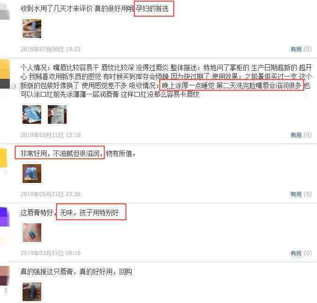The height and width of the screenshot is (303, 317).
Task: Open photo thumbnail in first pregnancy review
Action: tap(32, 29)
